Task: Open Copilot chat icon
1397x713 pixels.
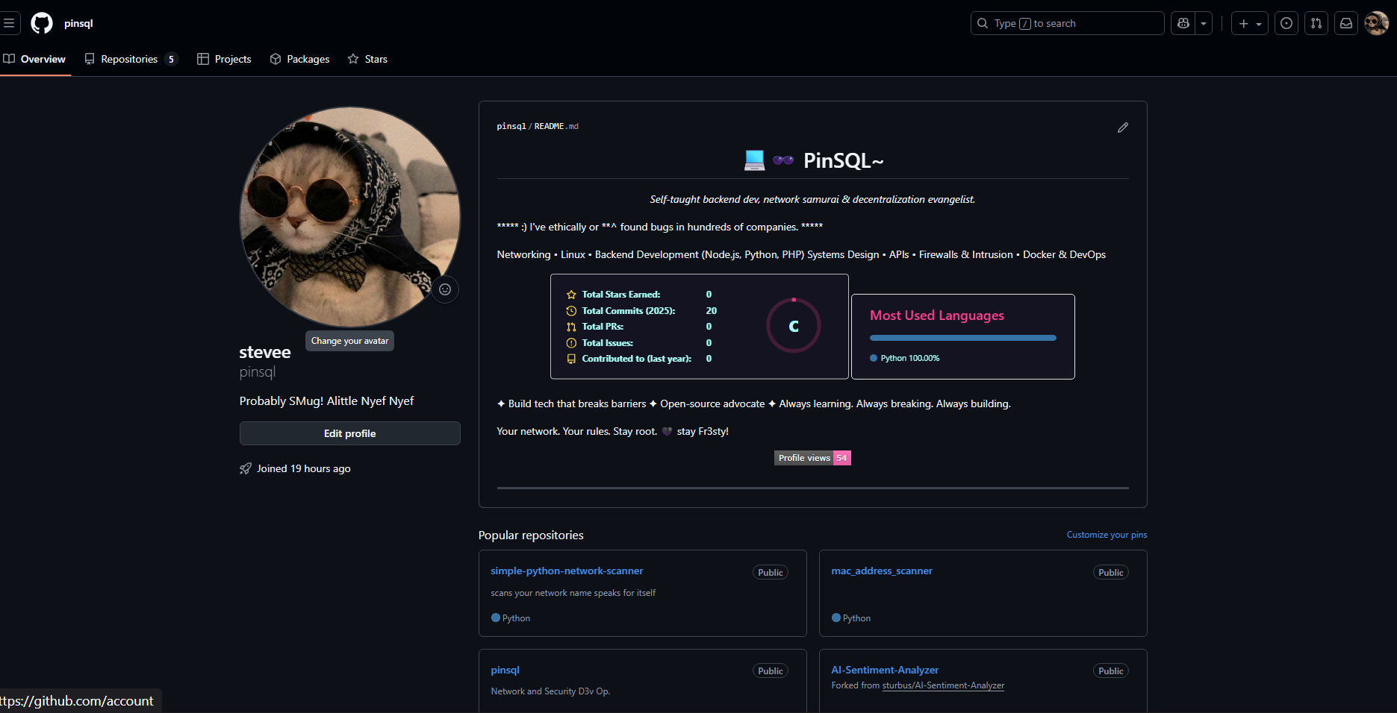Action: (1183, 23)
